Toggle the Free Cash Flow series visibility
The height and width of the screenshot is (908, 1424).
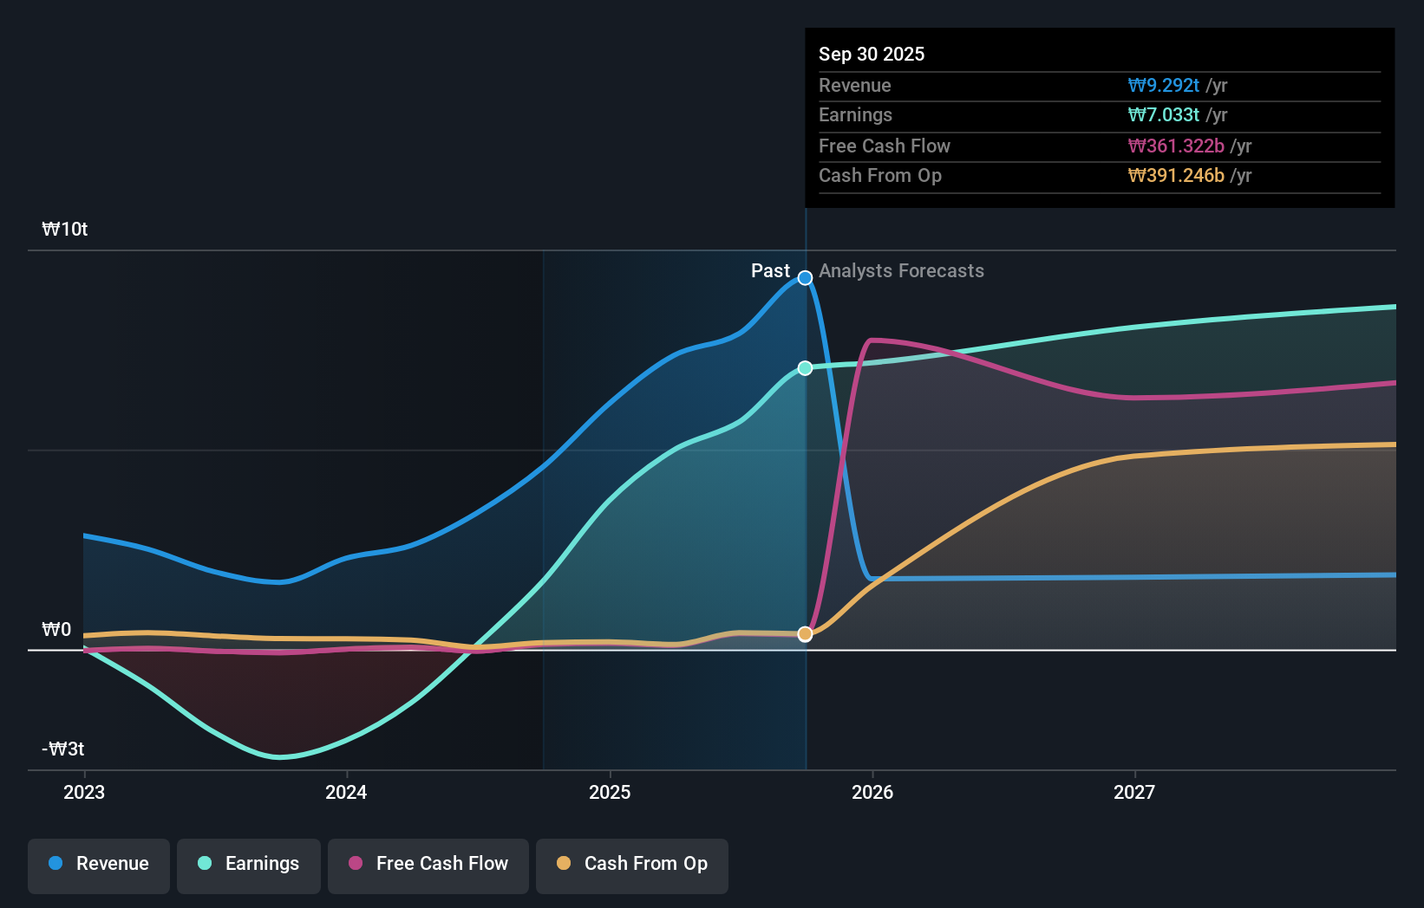[x=428, y=864]
